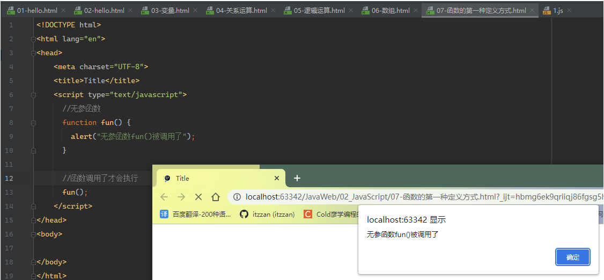Click the alert title localhost:63342 显示
604x280 pixels.
click(407, 220)
